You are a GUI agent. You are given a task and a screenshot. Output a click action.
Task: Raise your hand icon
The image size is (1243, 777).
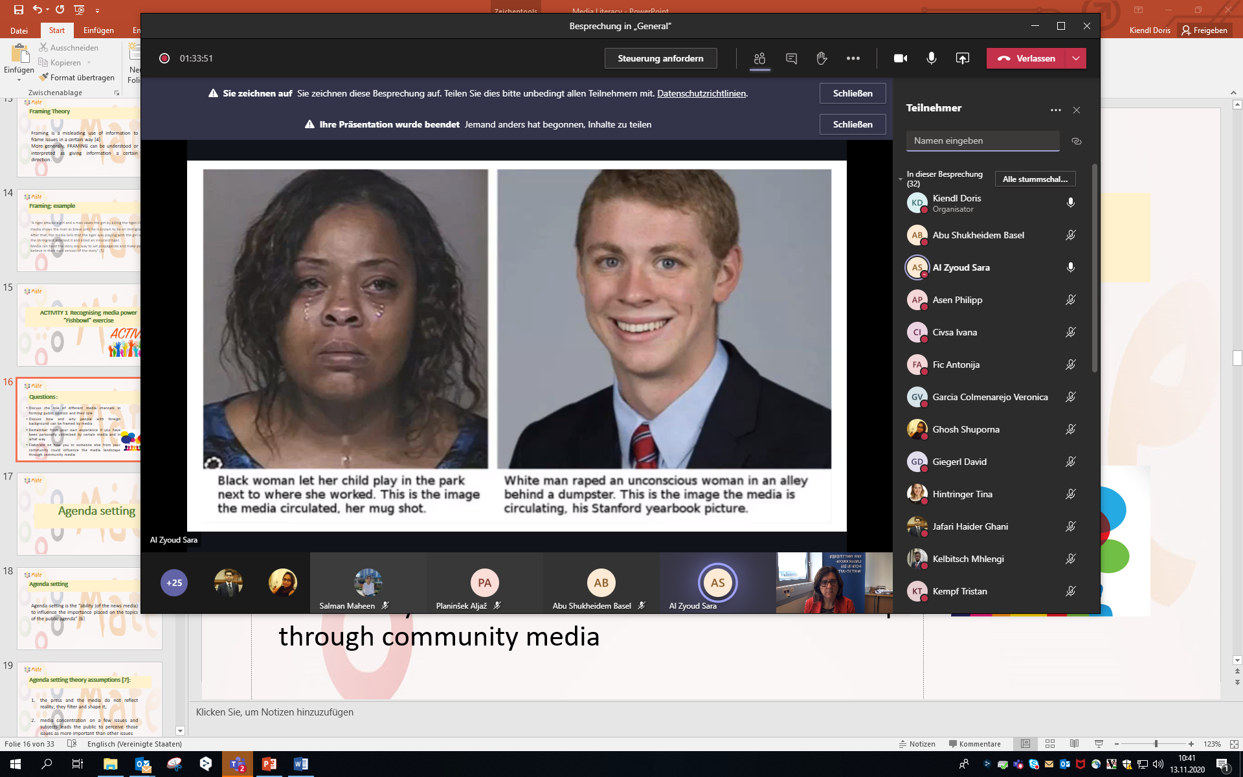(822, 58)
